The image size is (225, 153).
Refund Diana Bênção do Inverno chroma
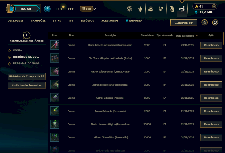[x=211, y=45]
